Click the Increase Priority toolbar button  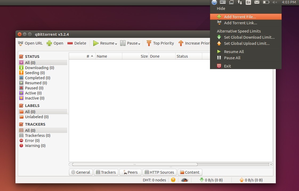coord(194,43)
